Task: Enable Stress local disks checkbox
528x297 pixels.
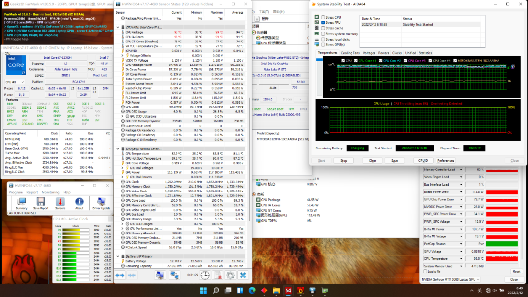Action: [x=323, y=39]
